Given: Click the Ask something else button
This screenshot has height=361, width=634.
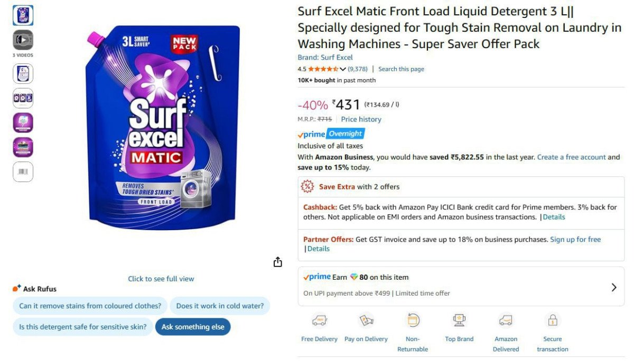Looking at the screenshot, I should coord(193,327).
